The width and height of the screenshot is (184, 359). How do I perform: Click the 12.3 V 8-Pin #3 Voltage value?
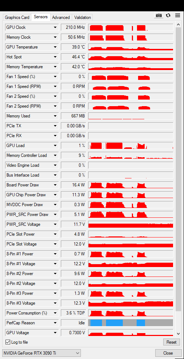tap(73, 303)
